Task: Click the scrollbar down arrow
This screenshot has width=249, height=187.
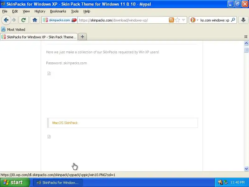Action: point(246,169)
